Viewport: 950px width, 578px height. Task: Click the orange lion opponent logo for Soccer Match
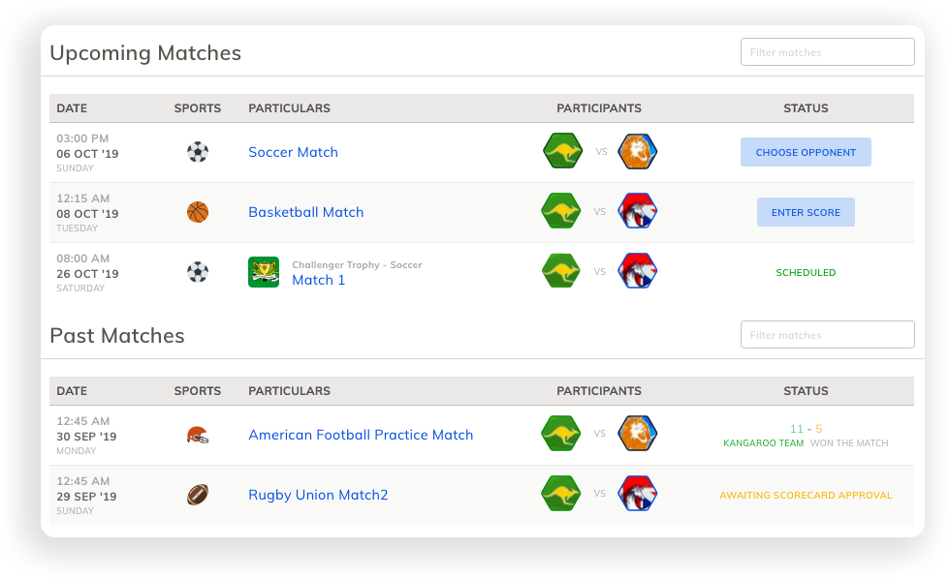point(638,152)
